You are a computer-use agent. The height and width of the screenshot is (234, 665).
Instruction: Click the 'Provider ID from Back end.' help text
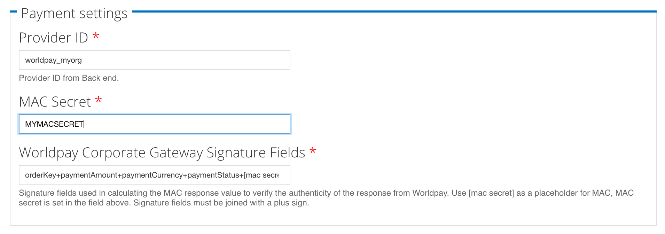tap(69, 78)
